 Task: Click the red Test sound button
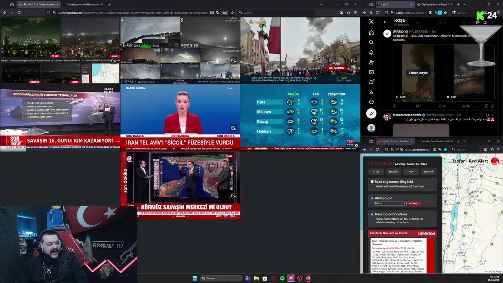(414, 203)
